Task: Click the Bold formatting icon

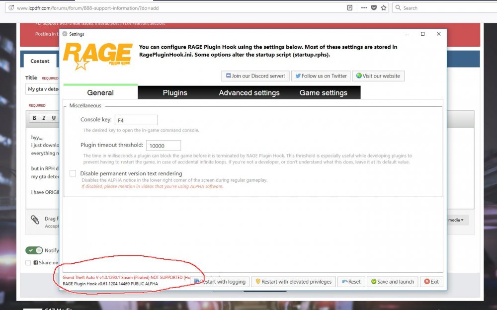Action: pyautogui.click(x=34, y=118)
